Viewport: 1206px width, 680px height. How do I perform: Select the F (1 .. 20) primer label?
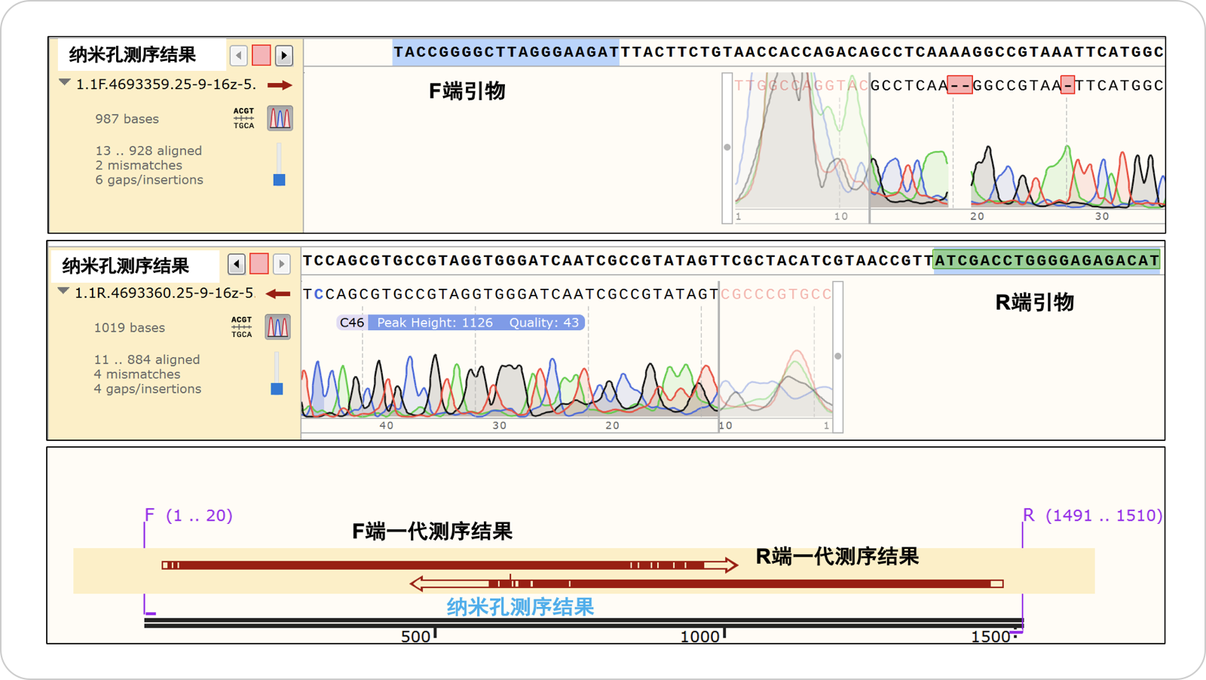click(188, 516)
